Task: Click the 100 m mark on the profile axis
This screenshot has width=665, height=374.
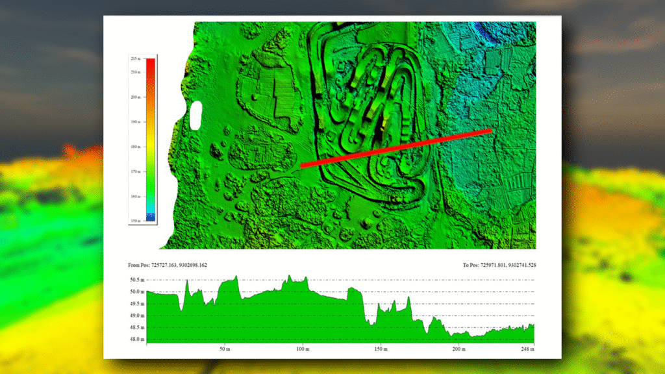Action: click(302, 349)
